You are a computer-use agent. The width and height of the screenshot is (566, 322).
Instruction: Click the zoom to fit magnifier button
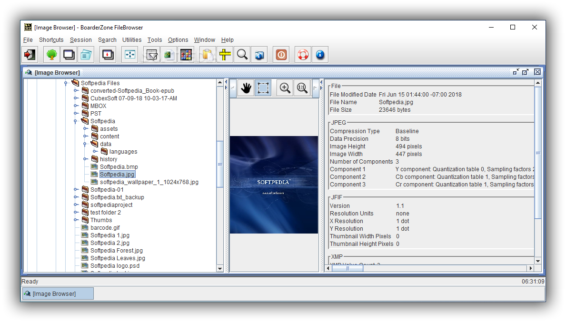302,88
